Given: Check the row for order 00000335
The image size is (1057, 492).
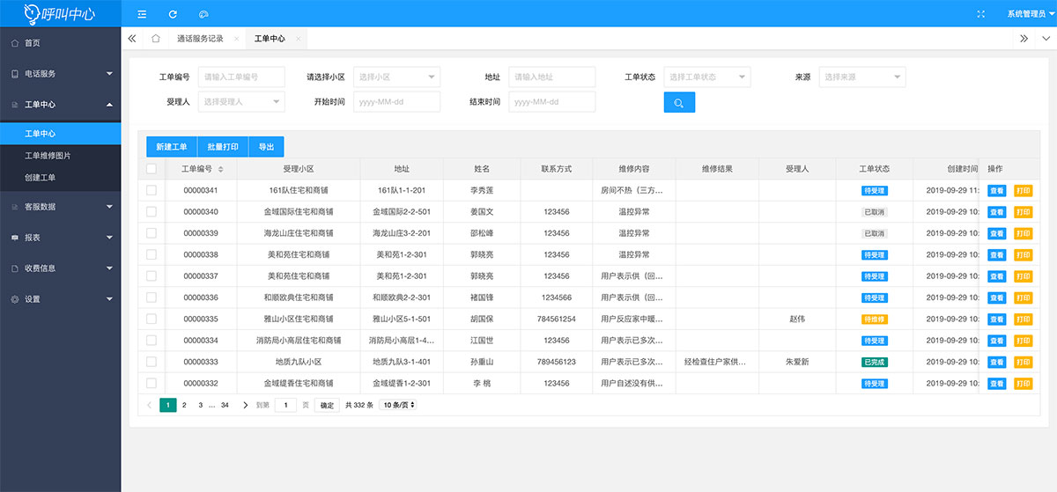Looking at the screenshot, I should point(152,319).
